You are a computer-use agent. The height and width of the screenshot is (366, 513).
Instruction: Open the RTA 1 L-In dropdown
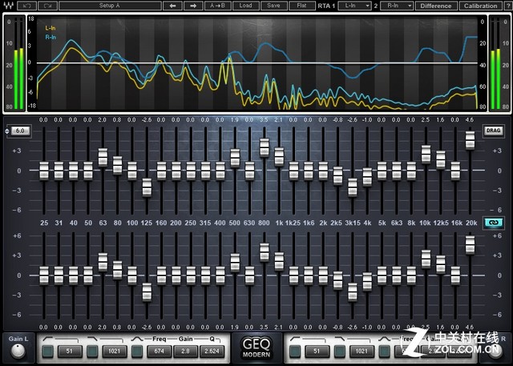point(354,6)
